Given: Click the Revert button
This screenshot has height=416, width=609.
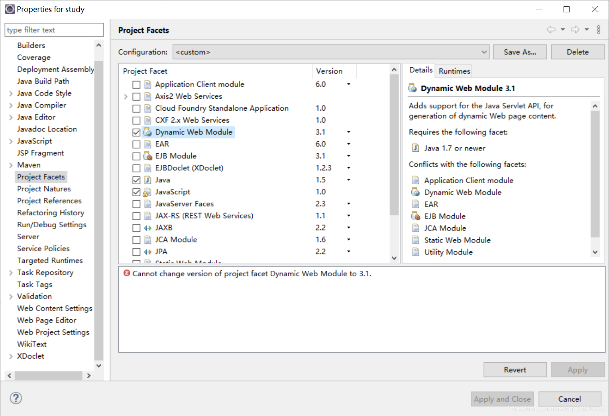Looking at the screenshot, I should (x=515, y=369).
